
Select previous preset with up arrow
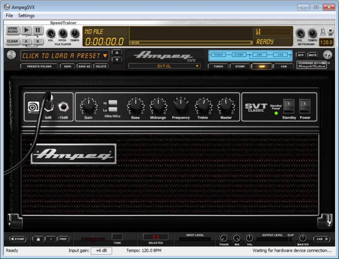click(x=117, y=53)
